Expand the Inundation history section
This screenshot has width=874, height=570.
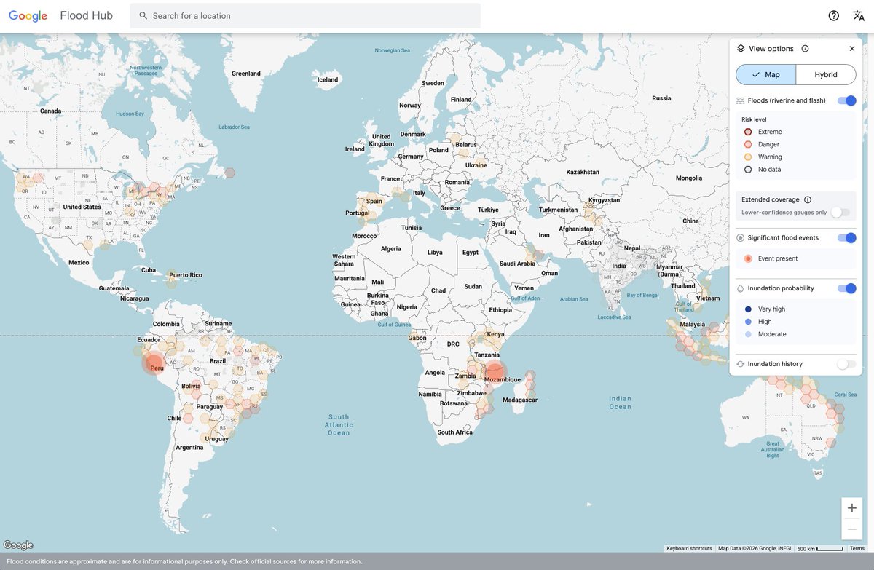coord(776,364)
